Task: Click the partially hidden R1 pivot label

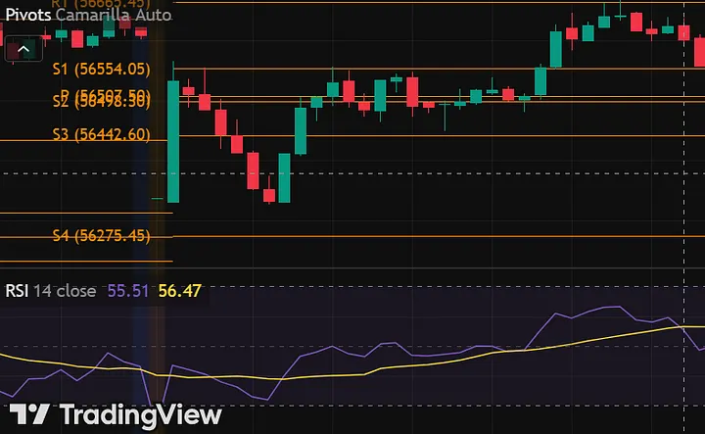Action: (x=101, y=4)
